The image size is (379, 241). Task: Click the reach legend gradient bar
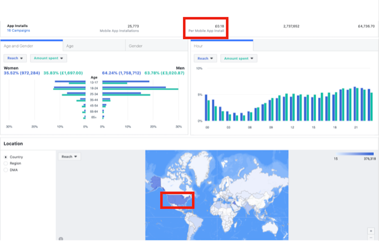click(355, 154)
